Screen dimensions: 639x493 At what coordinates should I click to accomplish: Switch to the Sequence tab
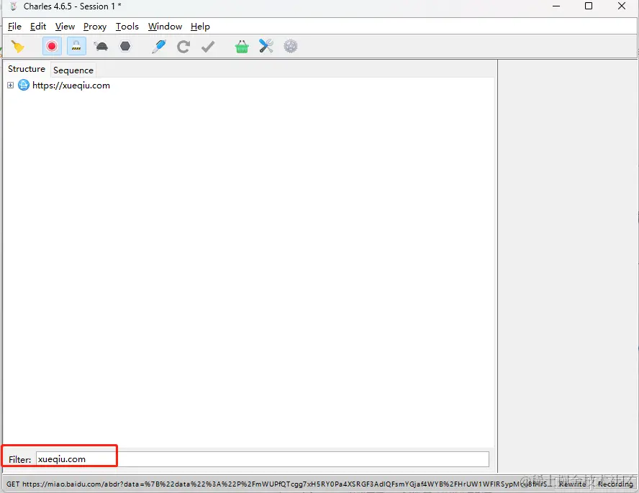click(73, 70)
